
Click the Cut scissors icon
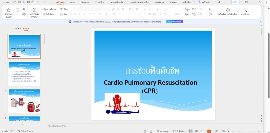24,9
